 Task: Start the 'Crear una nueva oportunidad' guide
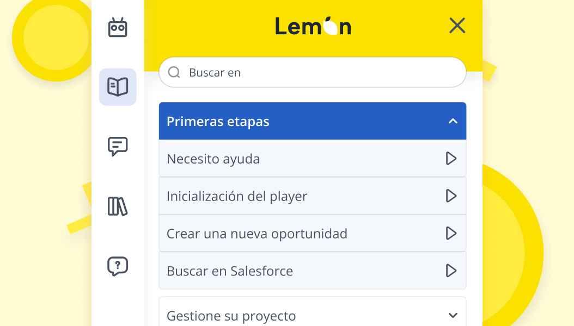451,233
